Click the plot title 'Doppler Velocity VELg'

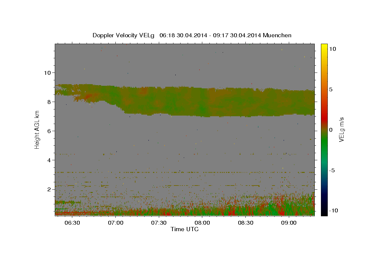[x=124, y=35]
